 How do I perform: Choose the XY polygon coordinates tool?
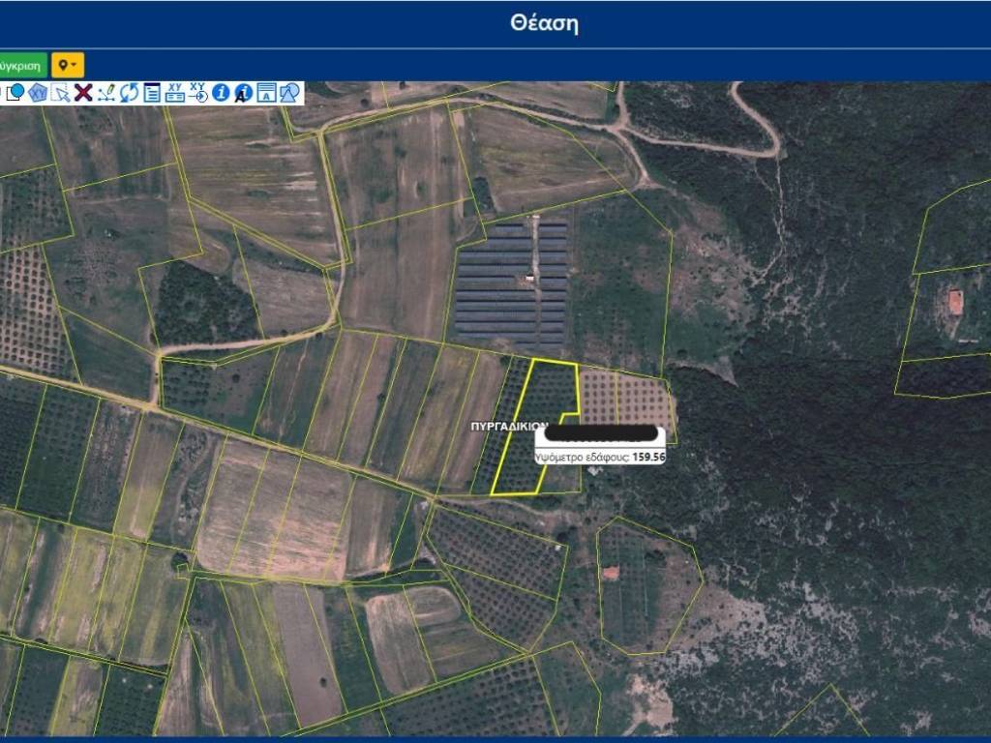38,94
